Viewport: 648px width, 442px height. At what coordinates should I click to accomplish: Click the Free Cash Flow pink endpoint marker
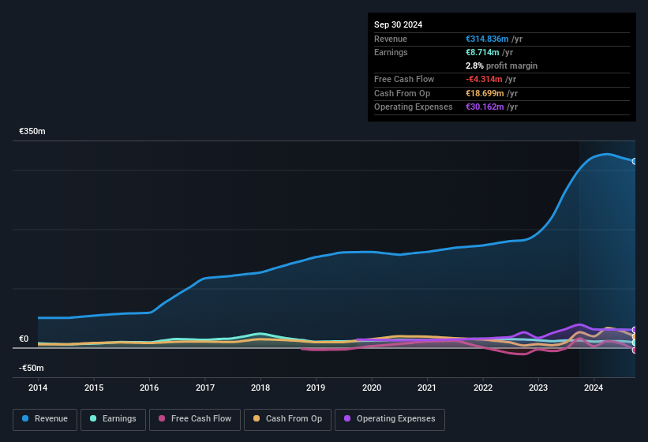(635, 350)
